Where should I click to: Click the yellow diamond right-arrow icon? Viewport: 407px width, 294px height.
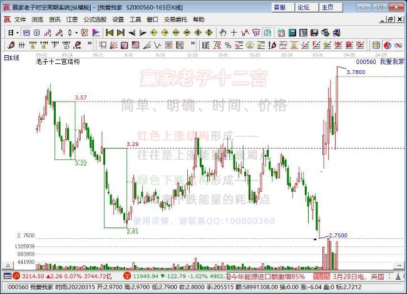[x=165, y=33]
